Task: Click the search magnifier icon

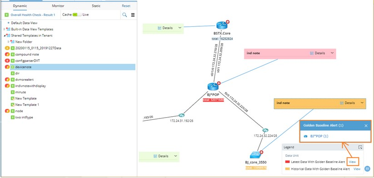Action: (125, 15)
